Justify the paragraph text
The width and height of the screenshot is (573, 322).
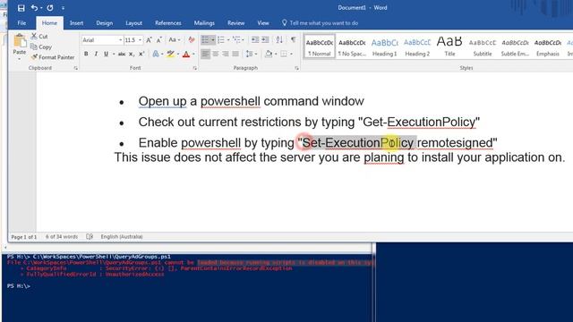[x=235, y=54]
